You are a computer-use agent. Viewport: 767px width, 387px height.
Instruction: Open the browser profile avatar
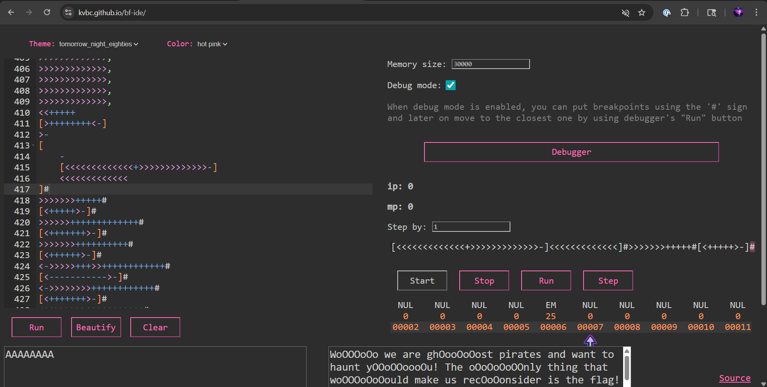[738, 12]
